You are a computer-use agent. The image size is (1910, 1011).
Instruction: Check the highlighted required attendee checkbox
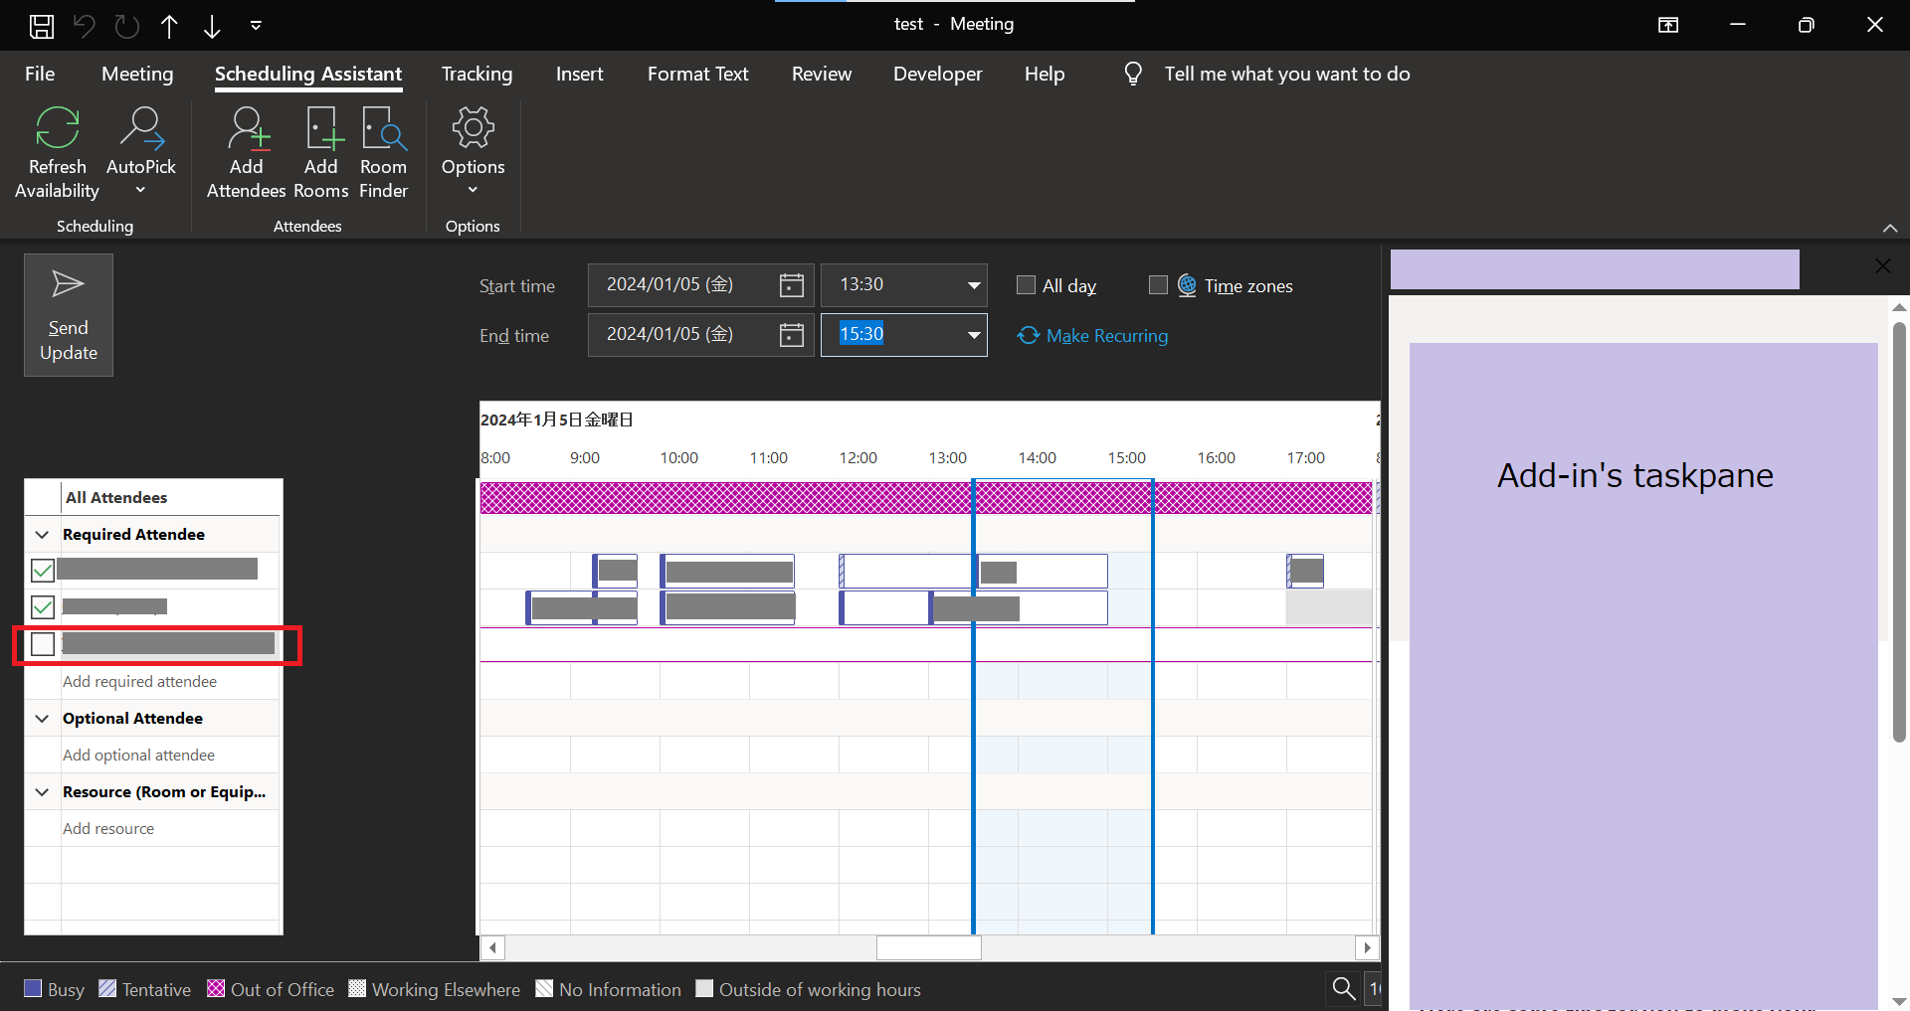point(42,644)
